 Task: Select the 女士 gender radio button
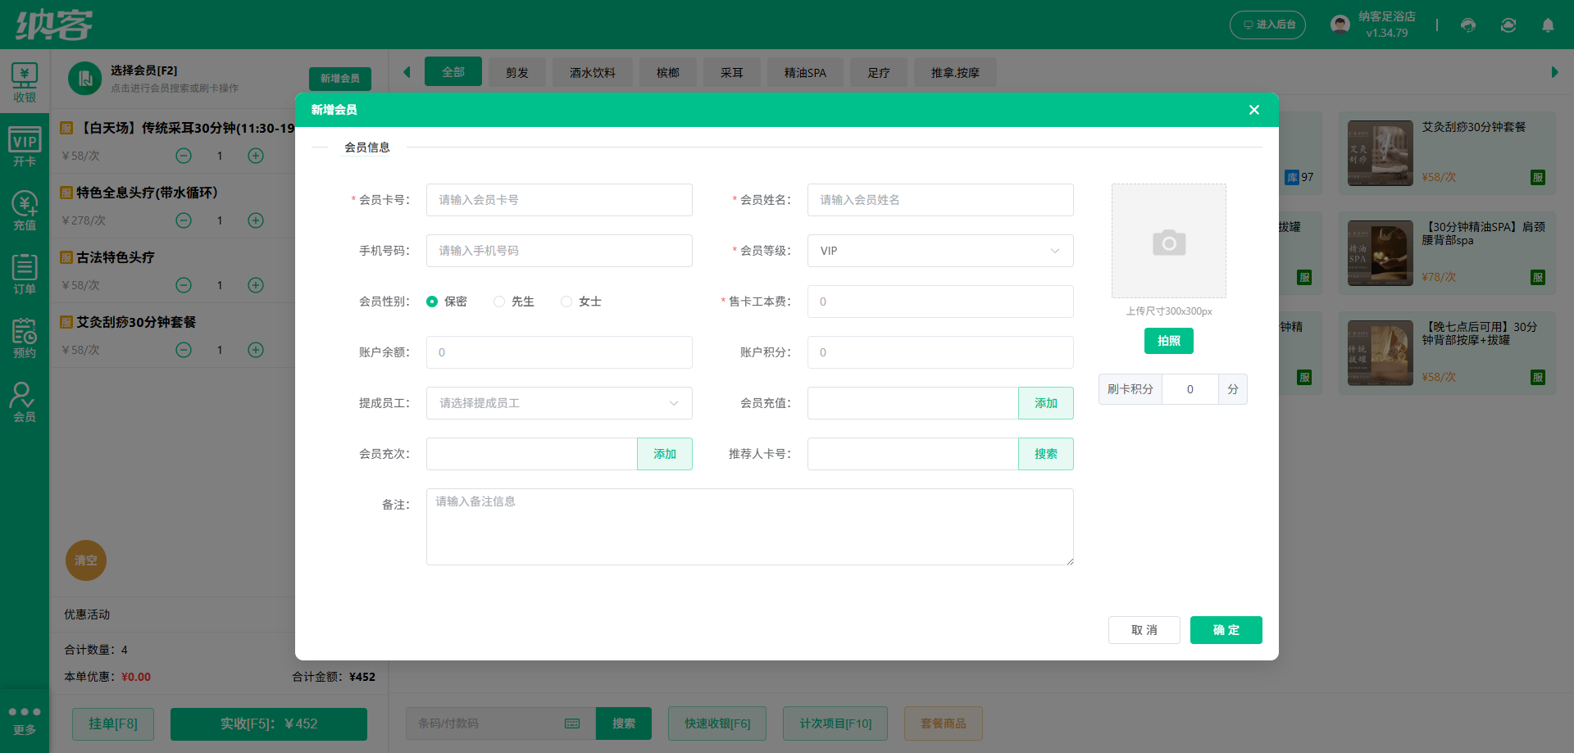[x=566, y=302]
